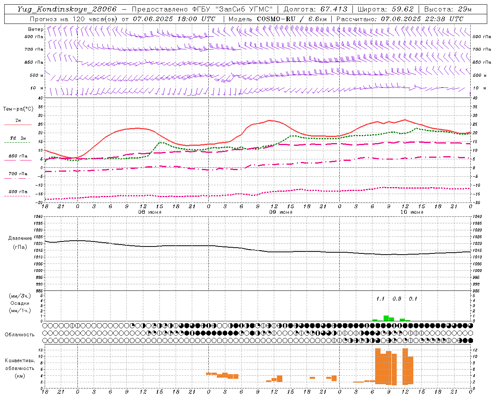Click the 1.1 precipitation amount value
The width and height of the screenshot is (493, 395).
point(380,299)
